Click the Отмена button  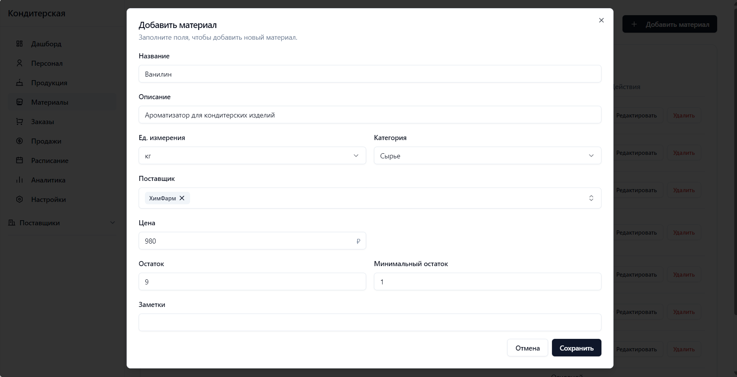click(x=527, y=348)
